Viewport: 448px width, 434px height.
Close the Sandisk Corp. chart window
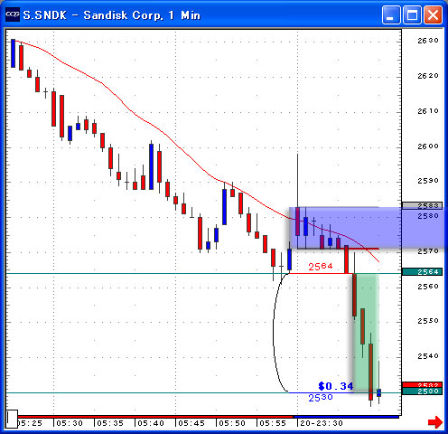click(x=433, y=14)
